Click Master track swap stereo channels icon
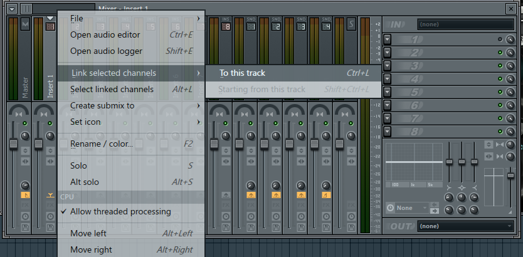523x257 pixels. coord(25,162)
